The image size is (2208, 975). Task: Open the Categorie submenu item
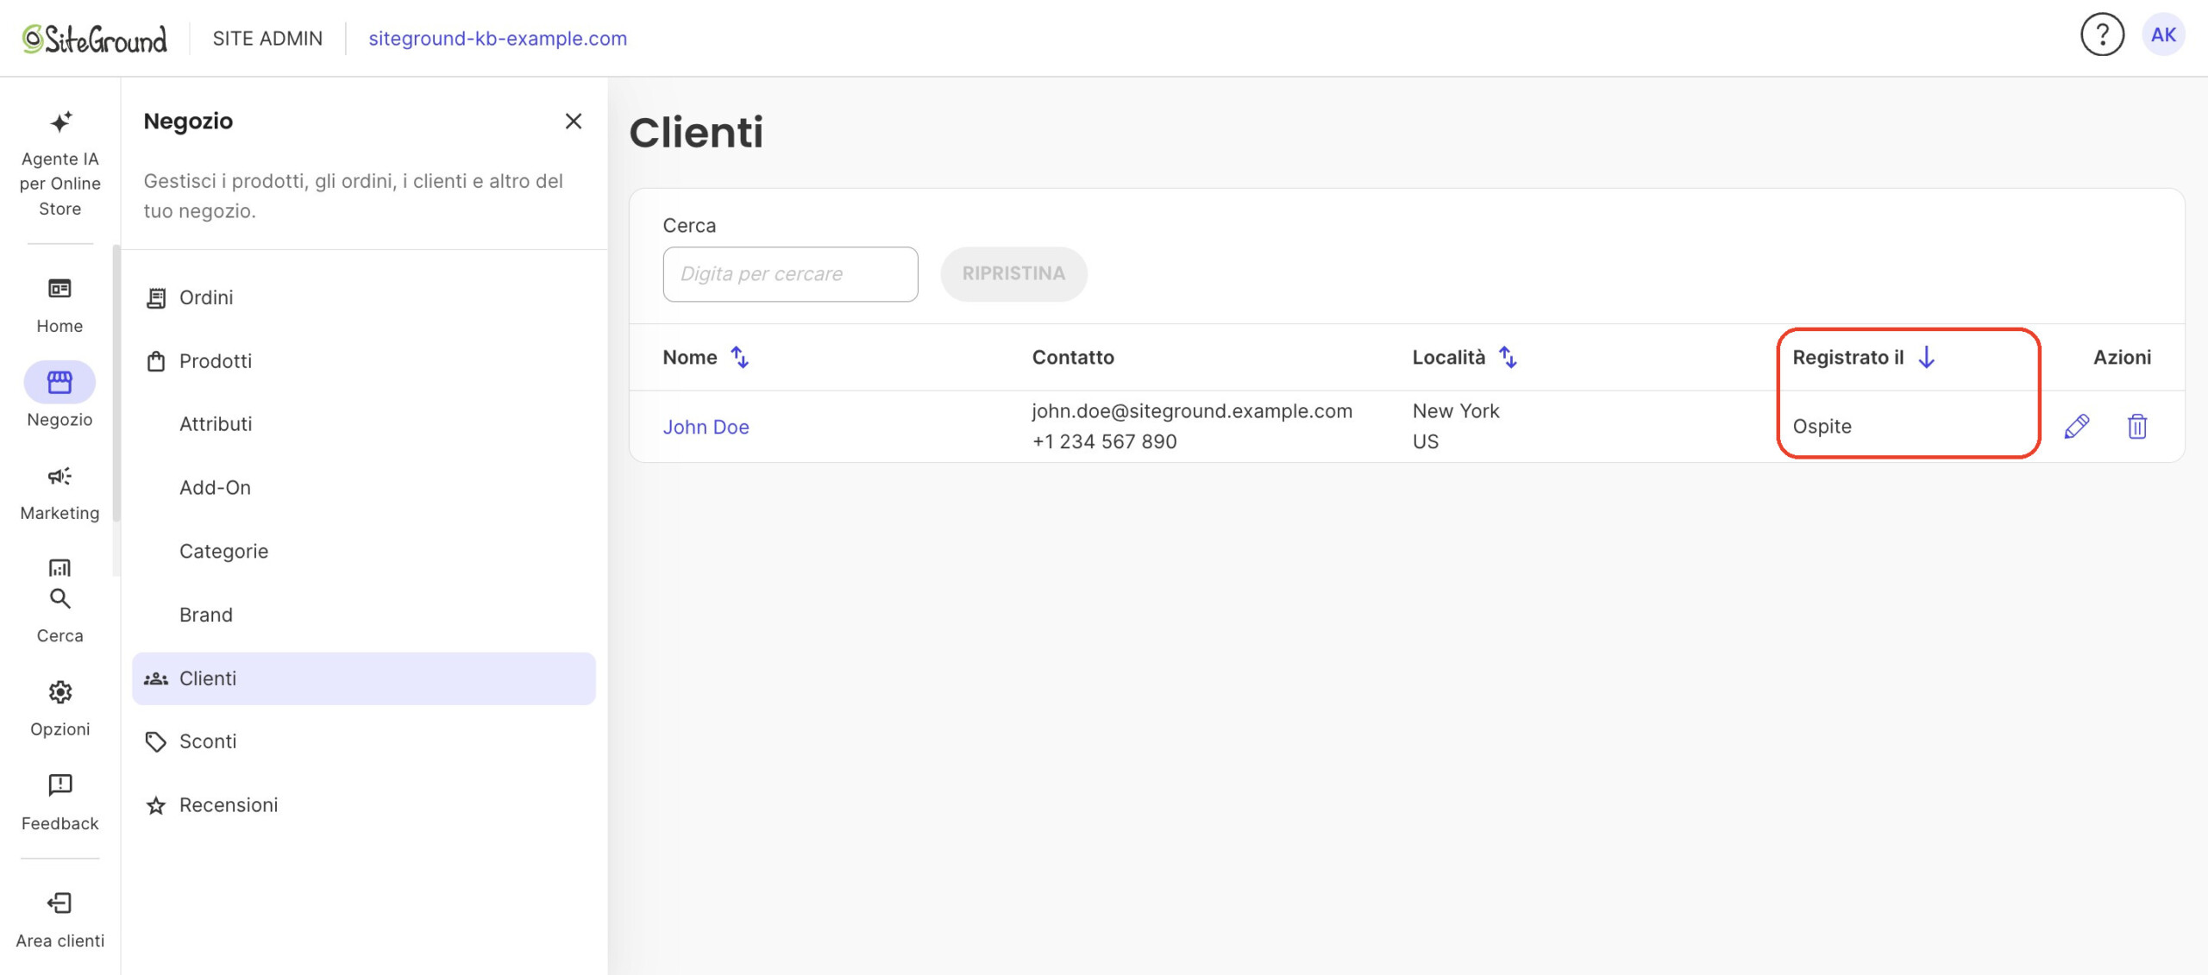[363, 552]
